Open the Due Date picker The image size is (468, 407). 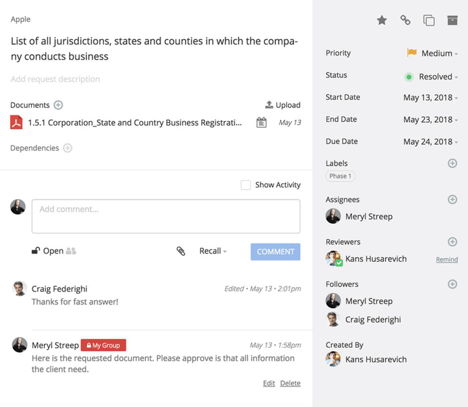point(430,141)
